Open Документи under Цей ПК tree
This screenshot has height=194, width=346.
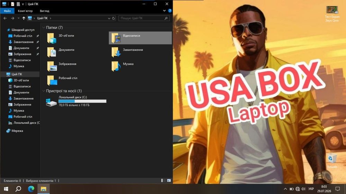tap(21, 93)
